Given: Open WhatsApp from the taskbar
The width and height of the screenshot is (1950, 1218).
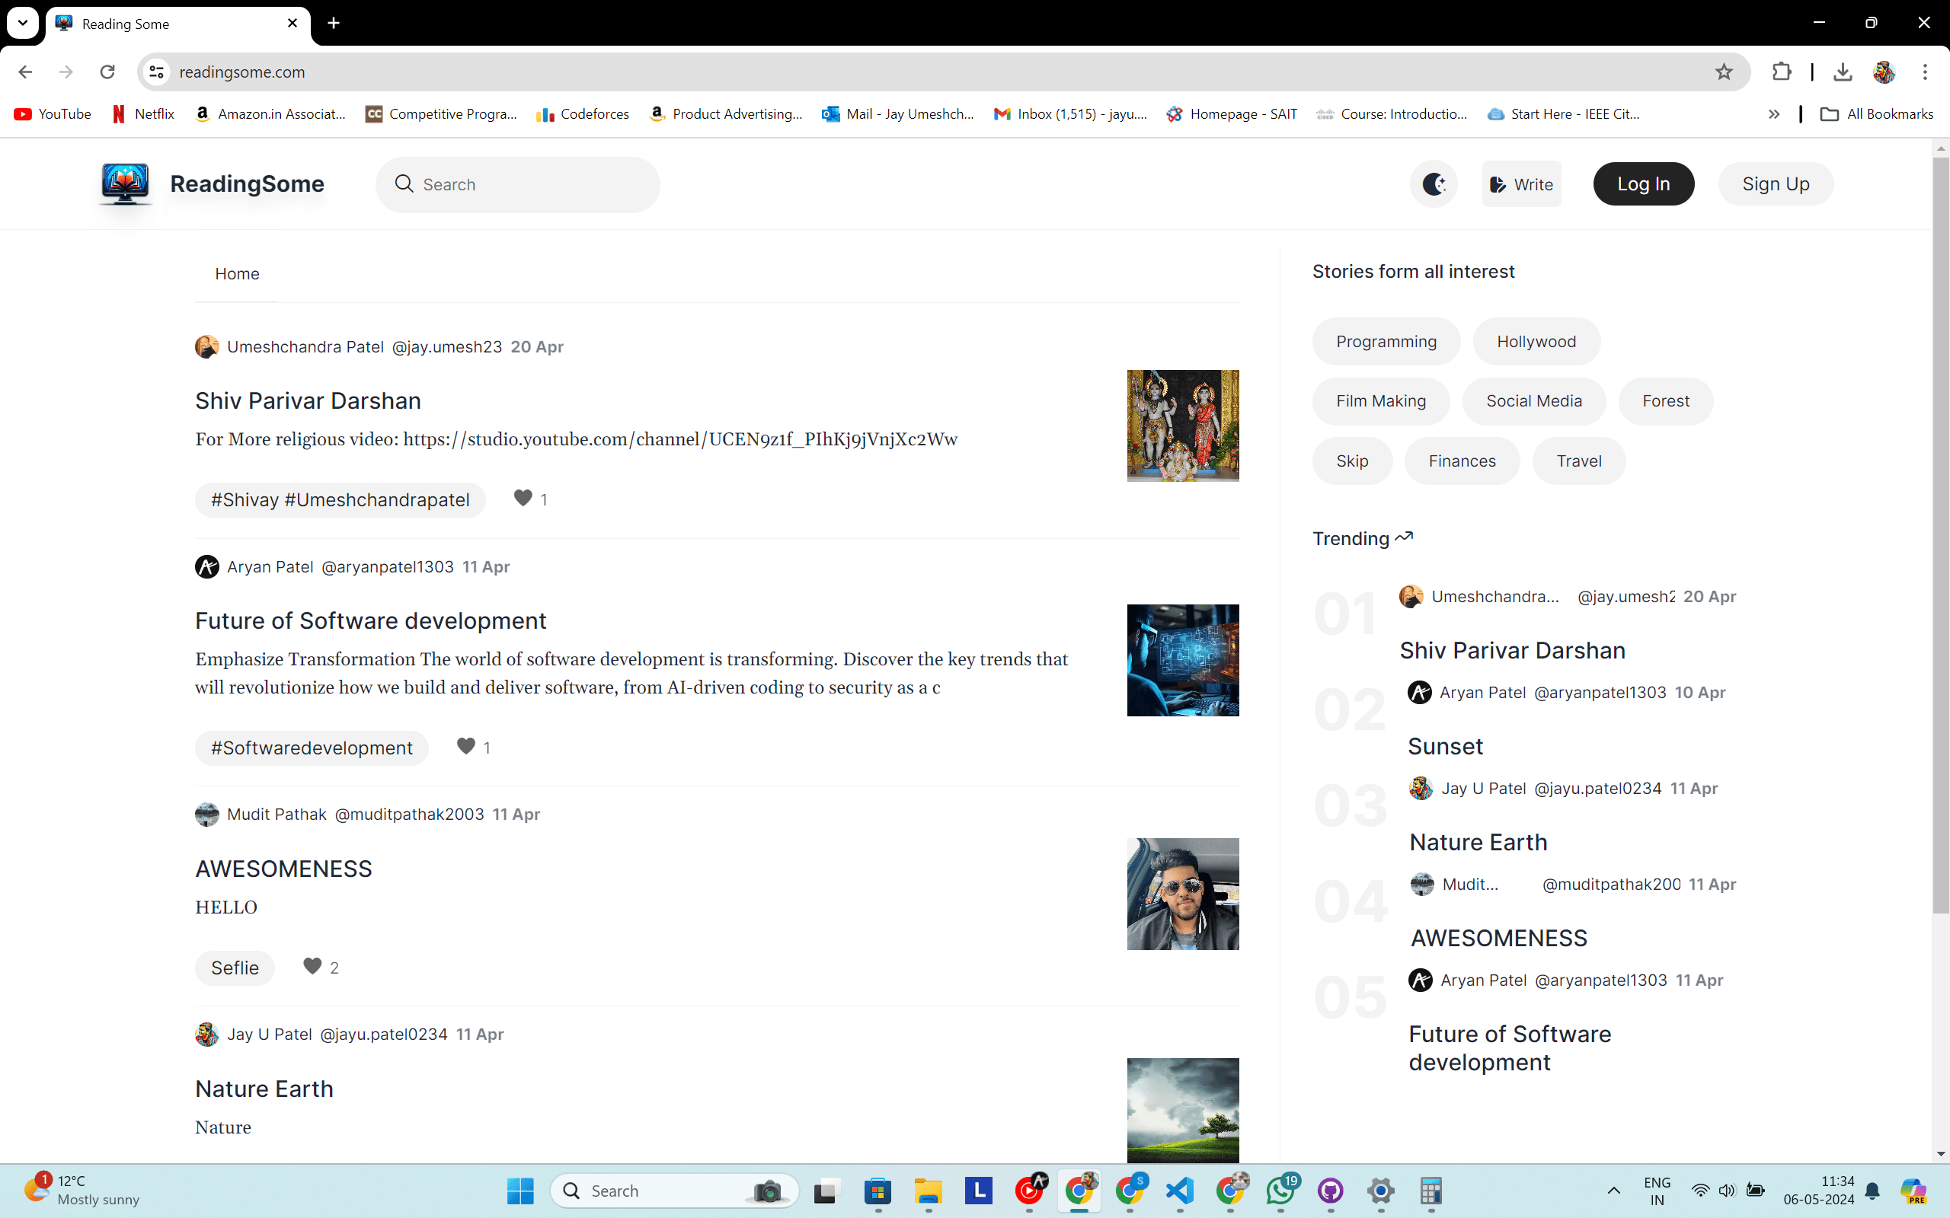Looking at the screenshot, I should coord(1280,1190).
